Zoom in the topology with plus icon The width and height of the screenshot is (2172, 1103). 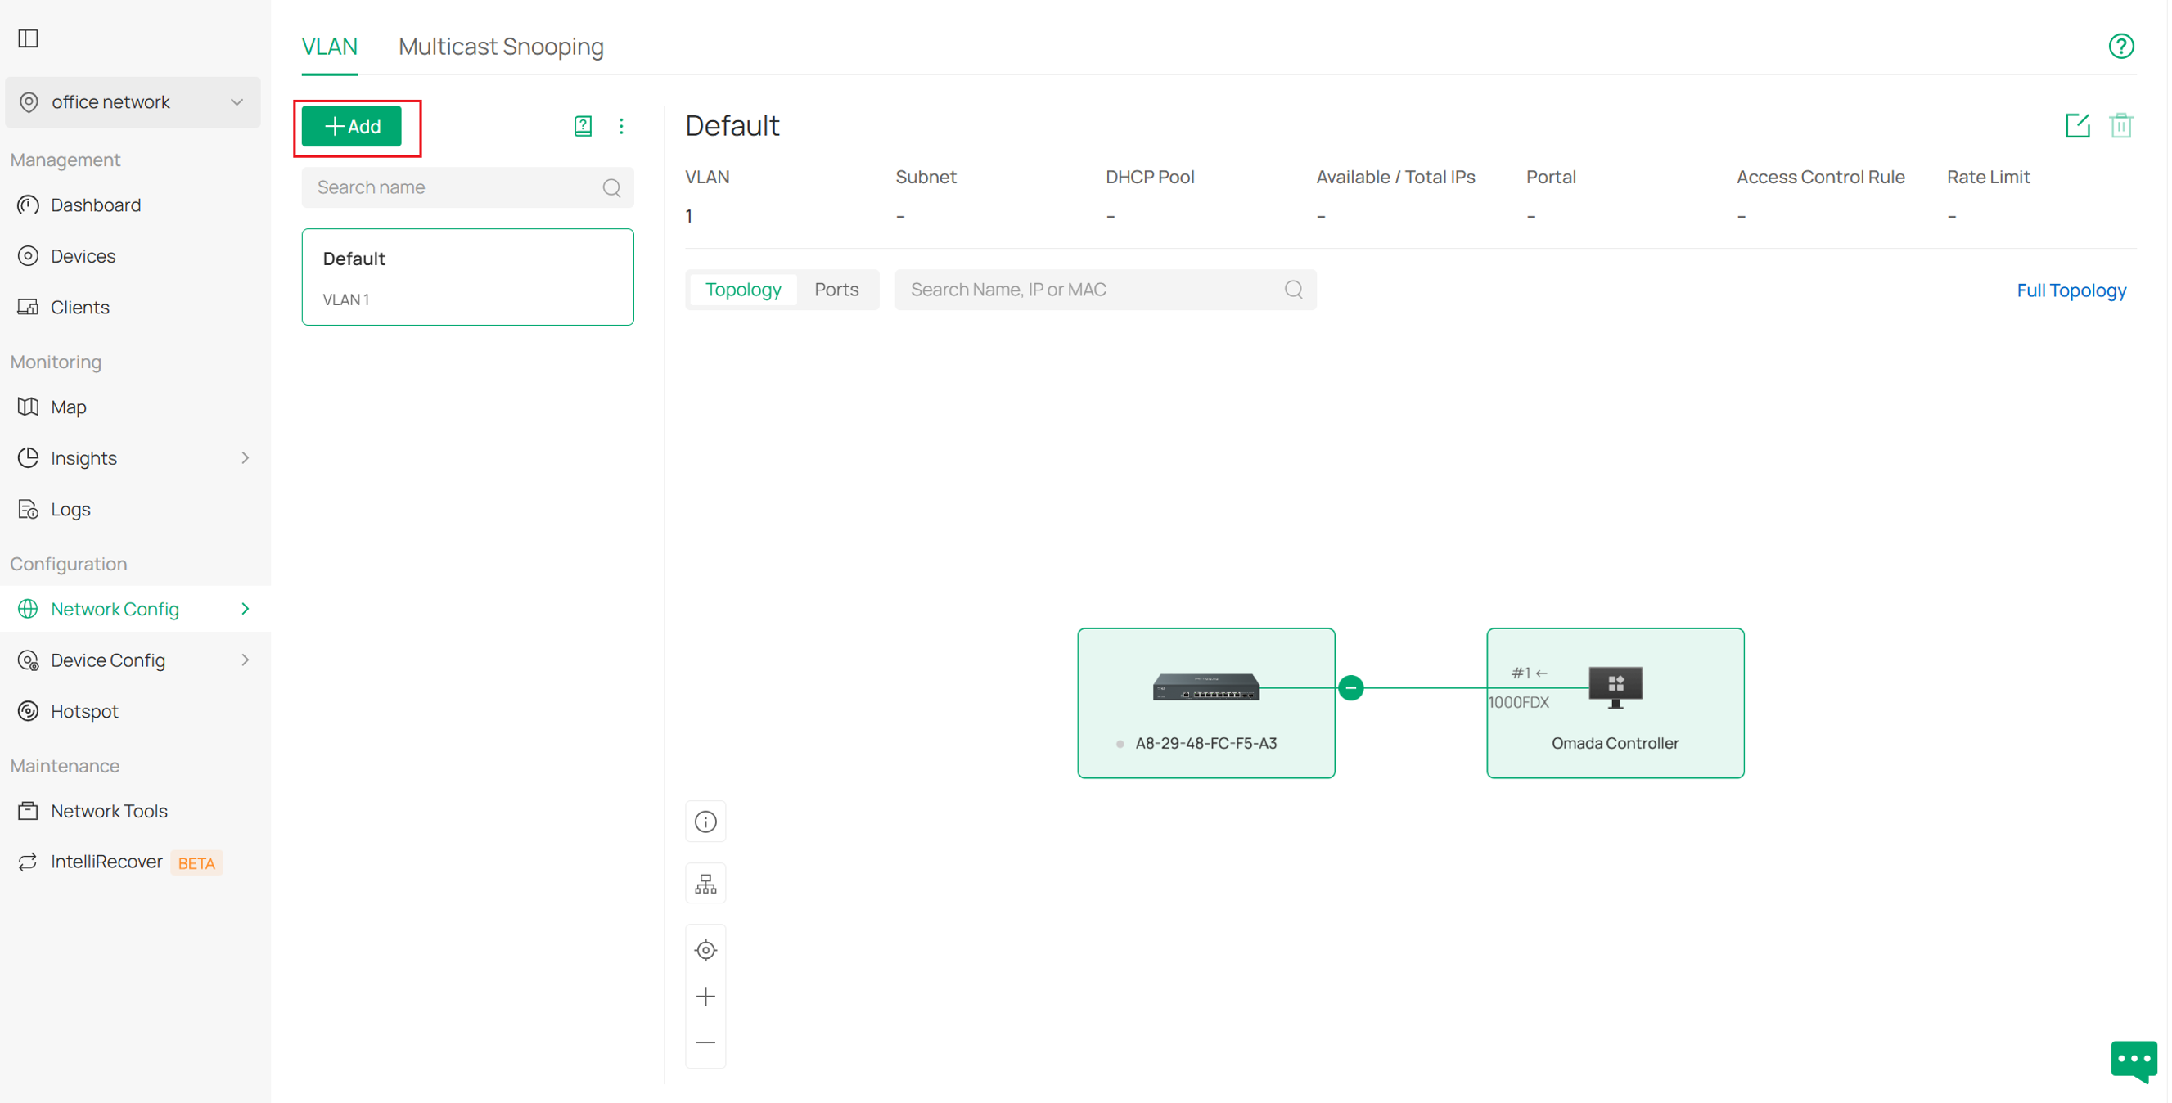click(705, 997)
